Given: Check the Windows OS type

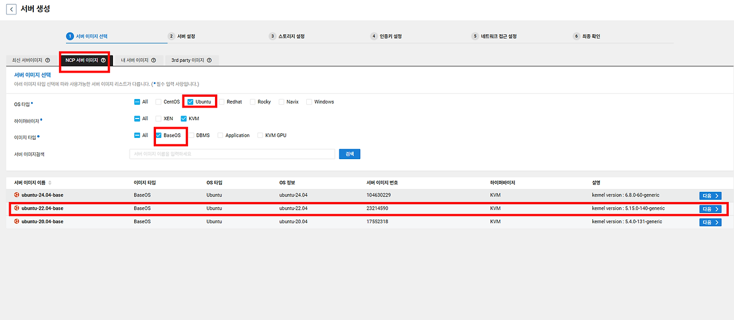Looking at the screenshot, I should click(x=309, y=102).
